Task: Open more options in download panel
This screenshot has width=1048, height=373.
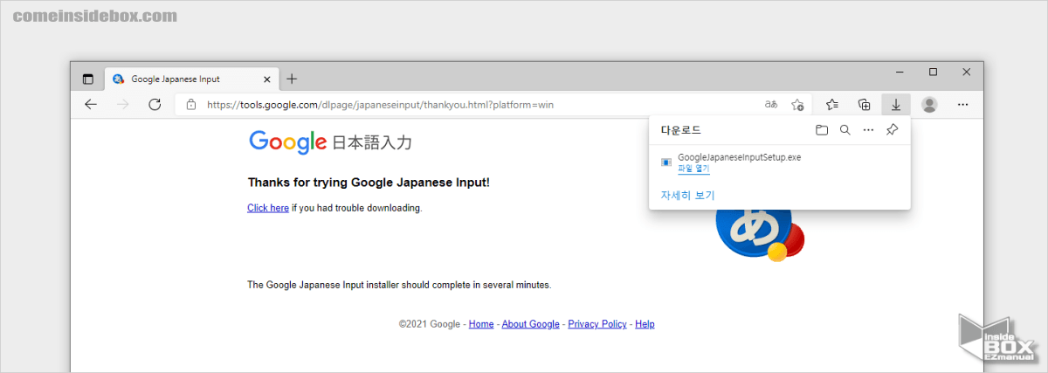Action: point(868,129)
